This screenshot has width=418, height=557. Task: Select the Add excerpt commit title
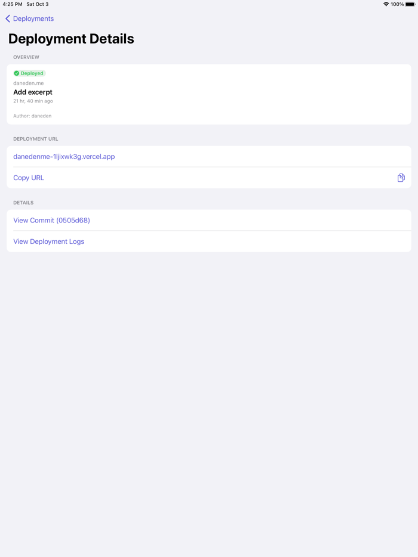pos(33,92)
